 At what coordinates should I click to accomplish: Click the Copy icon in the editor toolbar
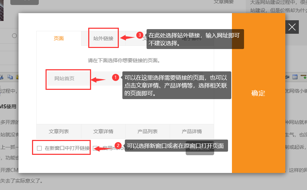point(10,77)
